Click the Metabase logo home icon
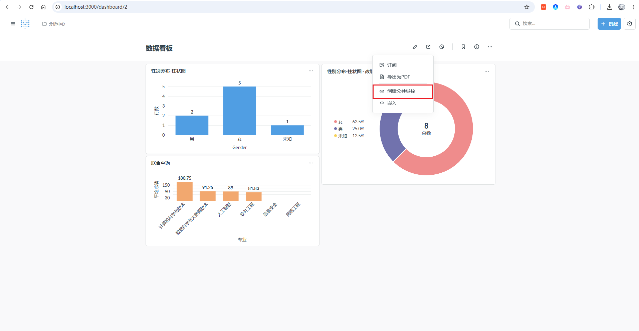This screenshot has width=639, height=331. (x=25, y=24)
